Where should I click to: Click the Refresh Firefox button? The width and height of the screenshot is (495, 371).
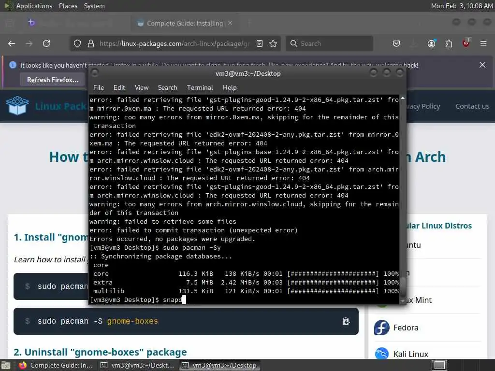[53, 80]
